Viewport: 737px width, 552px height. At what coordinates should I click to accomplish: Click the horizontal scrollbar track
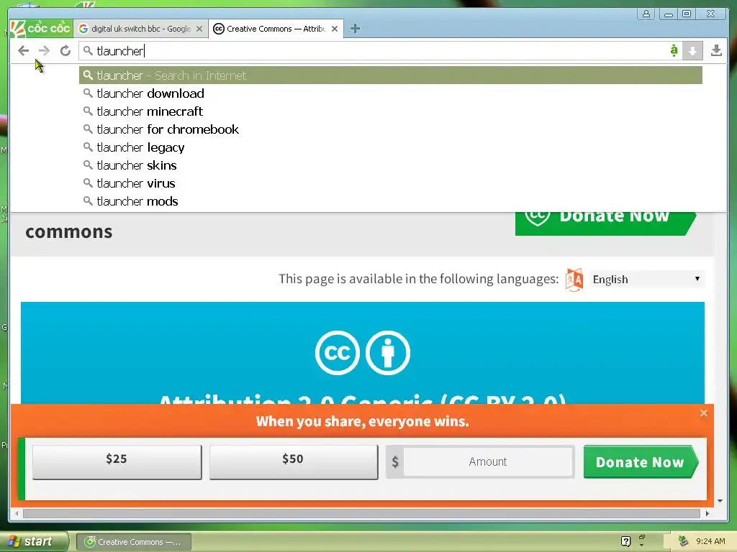pos(361,513)
